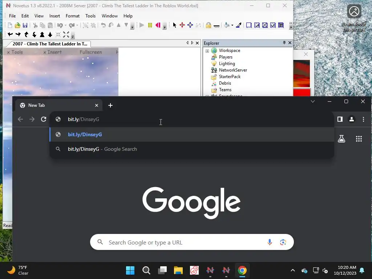Image resolution: width=372 pixels, height=279 pixels.
Task: Select the red Move drag tool
Action: tap(182, 25)
